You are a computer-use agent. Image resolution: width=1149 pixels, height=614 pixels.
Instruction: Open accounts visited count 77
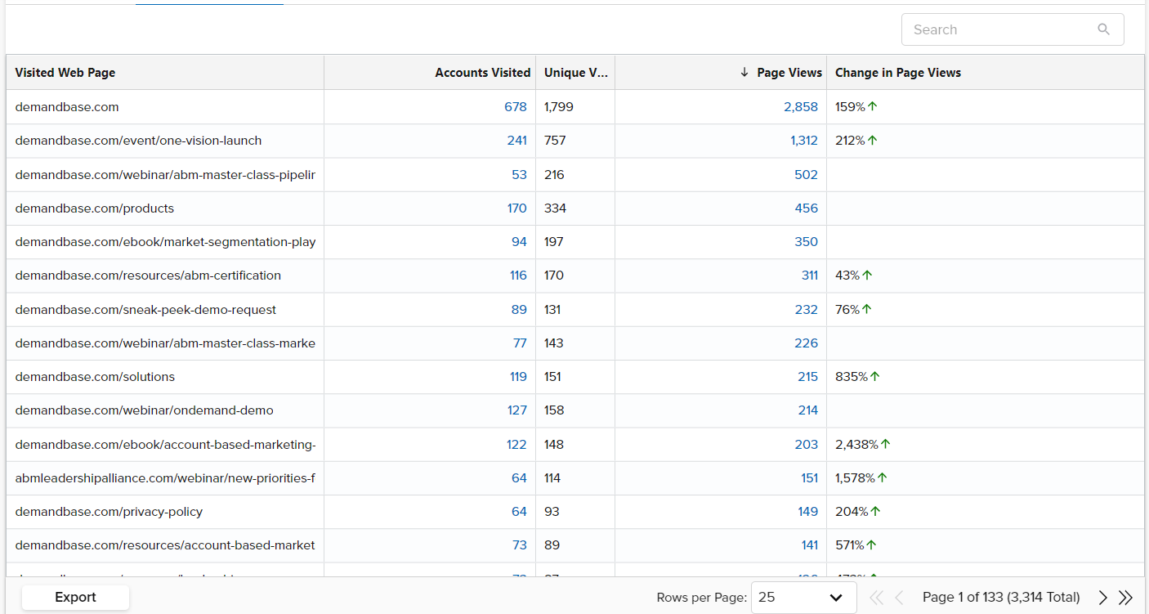pyautogui.click(x=520, y=343)
